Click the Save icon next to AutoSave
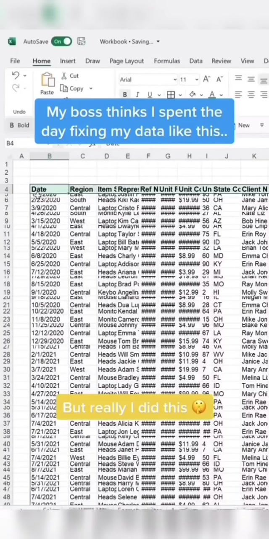269x539 pixels. coord(82,41)
